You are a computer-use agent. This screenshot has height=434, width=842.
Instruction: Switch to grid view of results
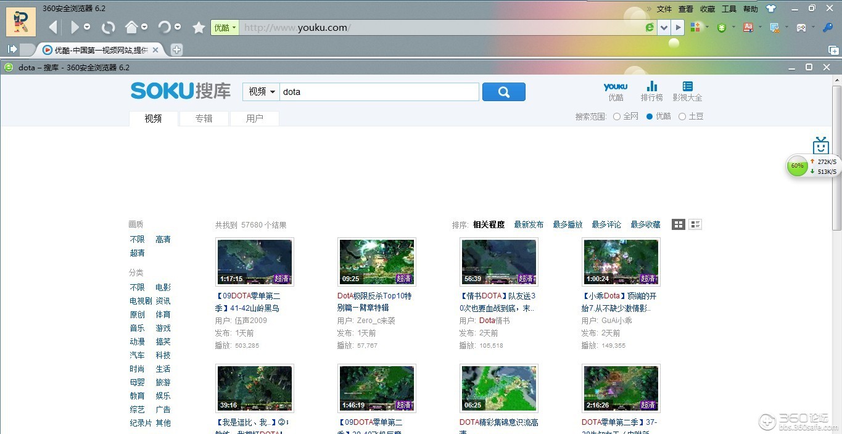pos(679,224)
